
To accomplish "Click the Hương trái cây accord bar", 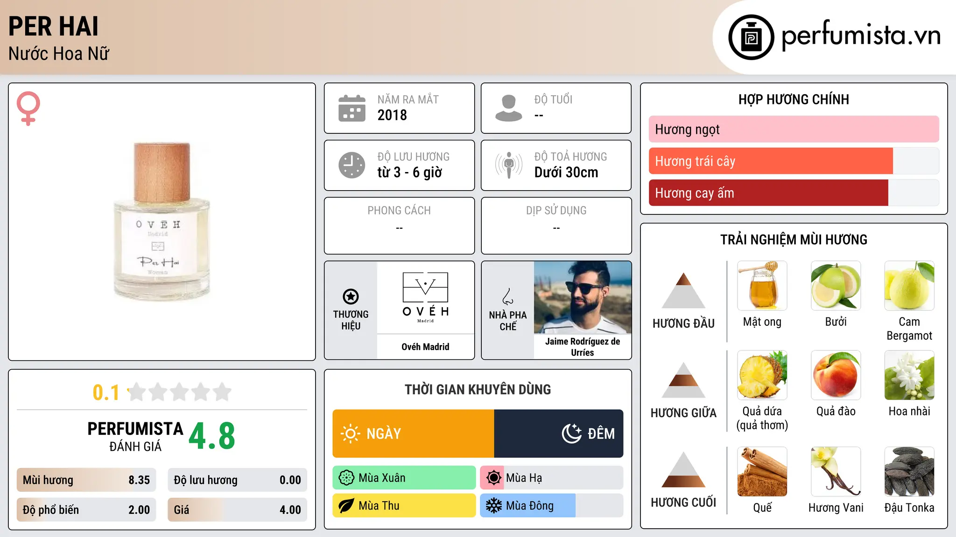I will pyautogui.click(x=794, y=161).
